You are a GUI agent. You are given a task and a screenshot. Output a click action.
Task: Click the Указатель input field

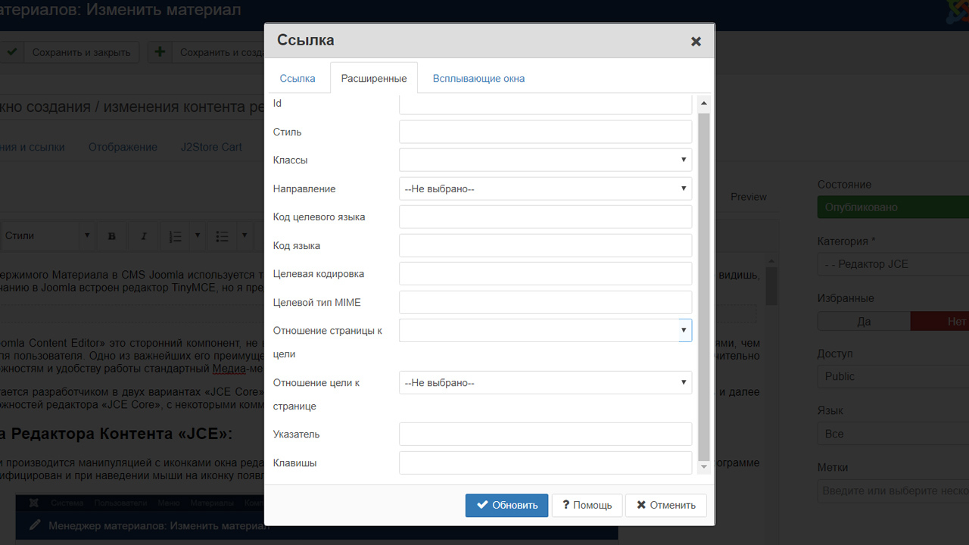click(546, 434)
